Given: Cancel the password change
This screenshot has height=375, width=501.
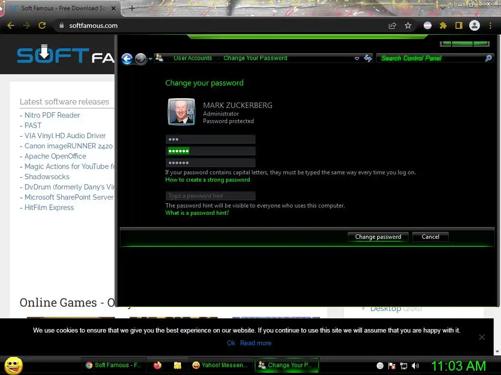Looking at the screenshot, I should click(431, 237).
